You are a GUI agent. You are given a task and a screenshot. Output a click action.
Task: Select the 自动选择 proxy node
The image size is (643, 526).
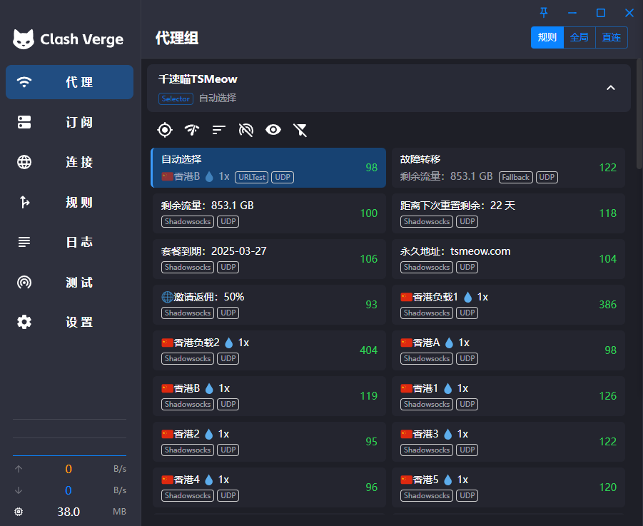coord(268,168)
